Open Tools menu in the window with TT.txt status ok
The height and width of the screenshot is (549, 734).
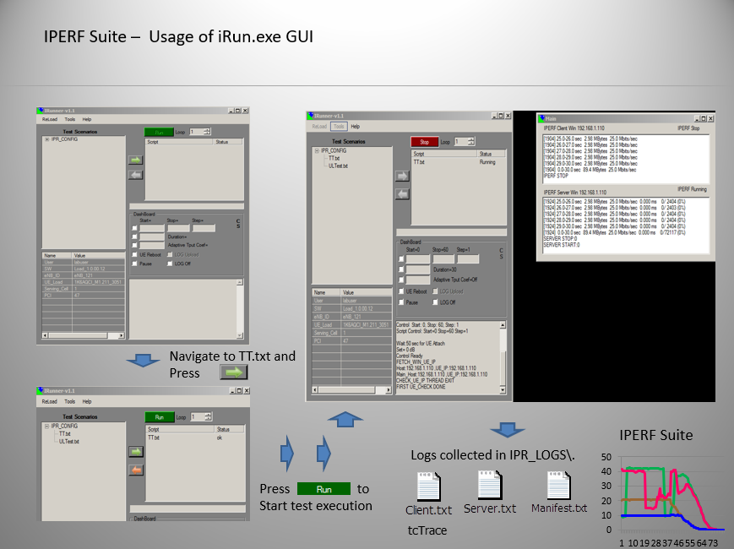70,402
